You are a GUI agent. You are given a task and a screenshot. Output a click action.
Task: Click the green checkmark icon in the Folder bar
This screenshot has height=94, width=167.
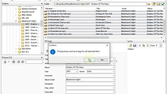click(163, 4)
